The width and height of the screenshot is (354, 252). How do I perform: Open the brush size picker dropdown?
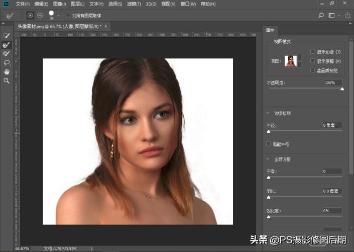(x=58, y=16)
